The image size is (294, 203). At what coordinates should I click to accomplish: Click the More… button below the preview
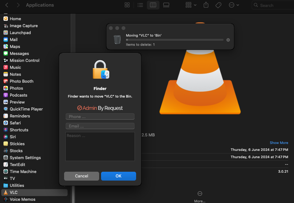(x=200, y=197)
